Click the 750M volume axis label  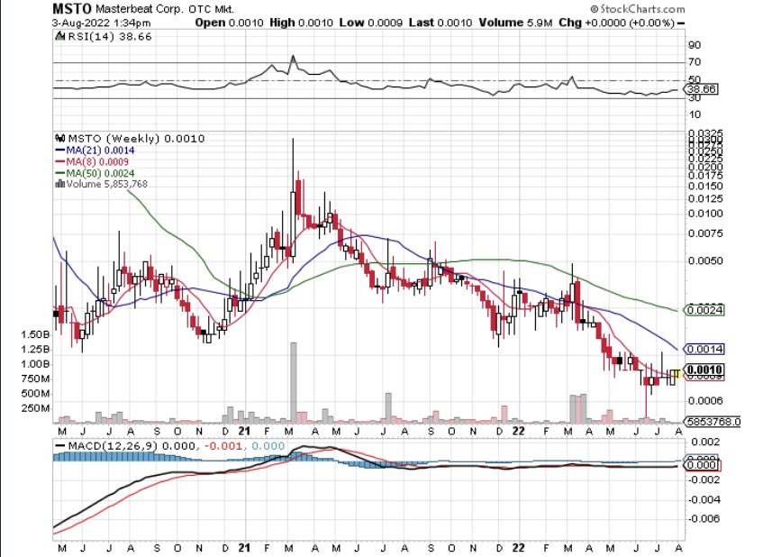35,379
